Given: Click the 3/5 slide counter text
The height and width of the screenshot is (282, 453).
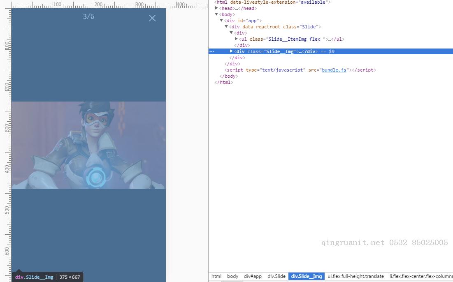Looking at the screenshot, I should (89, 16).
